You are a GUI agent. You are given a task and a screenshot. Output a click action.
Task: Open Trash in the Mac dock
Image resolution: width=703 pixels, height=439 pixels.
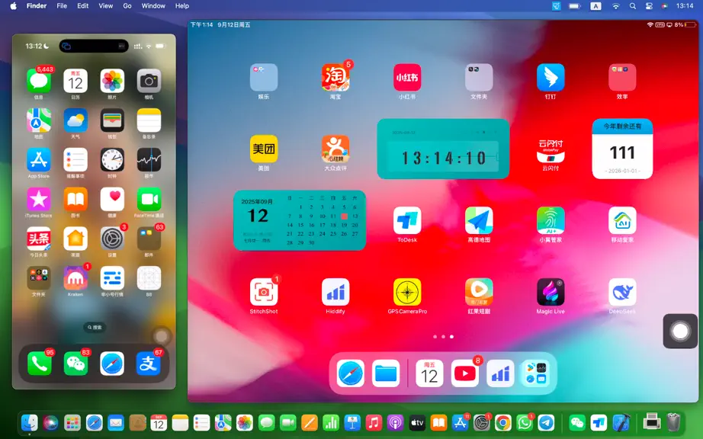point(673,422)
